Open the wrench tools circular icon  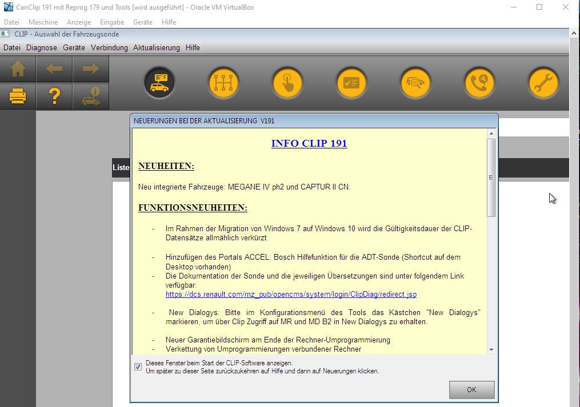tap(543, 83)
